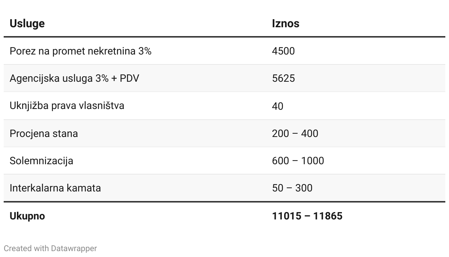Click the 5625 amount value
The height and width of the screenshot is (257, 449).
tap(283, 78)
